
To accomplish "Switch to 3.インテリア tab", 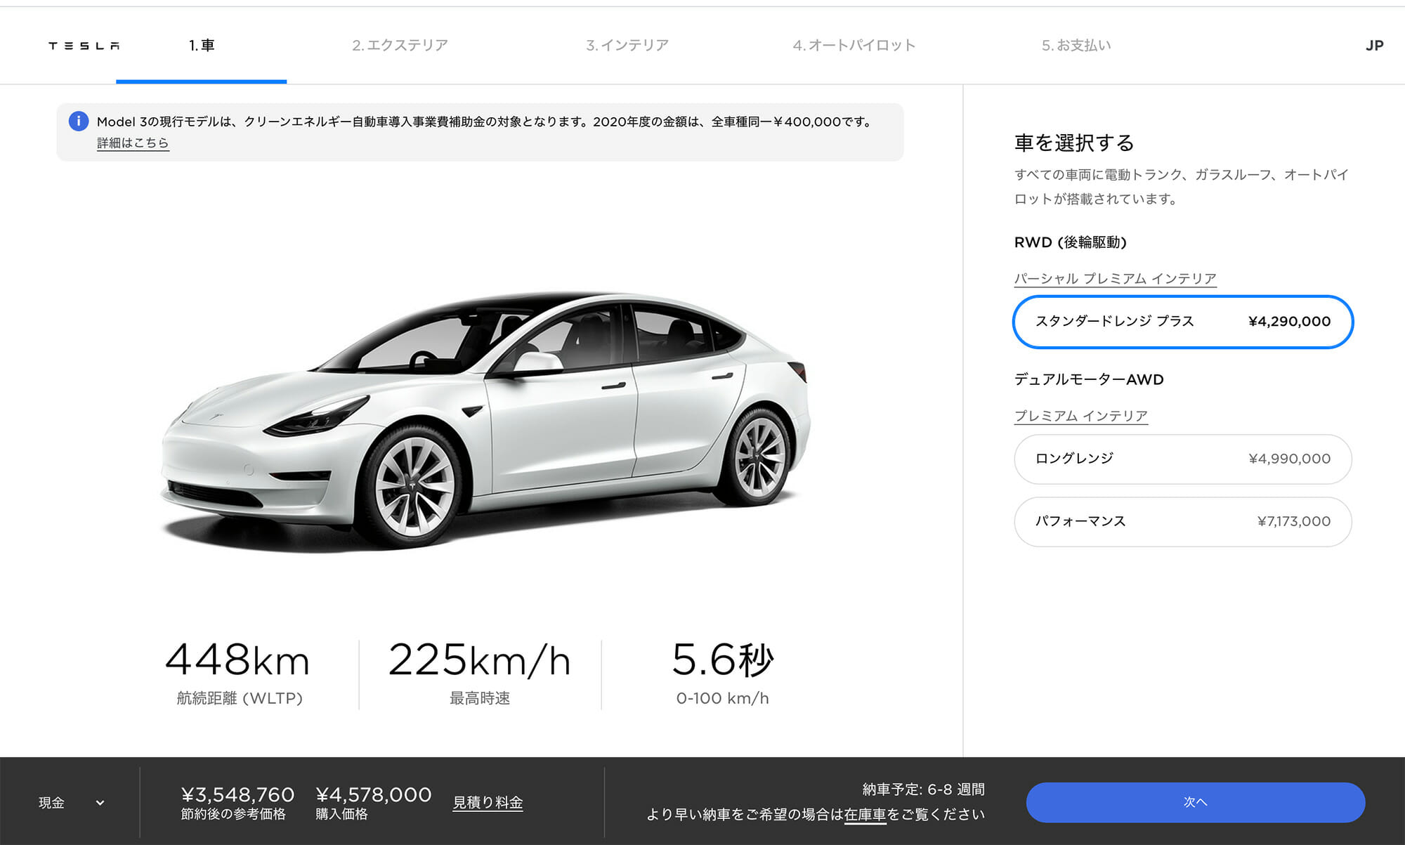I will pos(627,46).
